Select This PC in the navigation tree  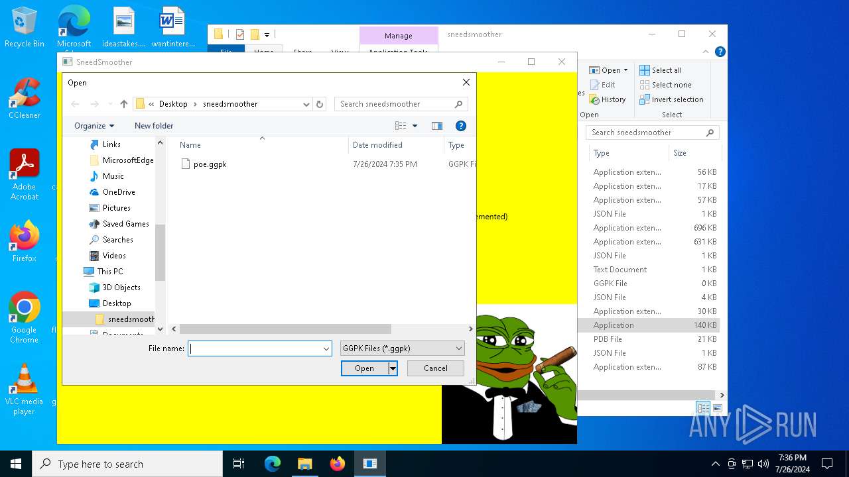point(110,272)
